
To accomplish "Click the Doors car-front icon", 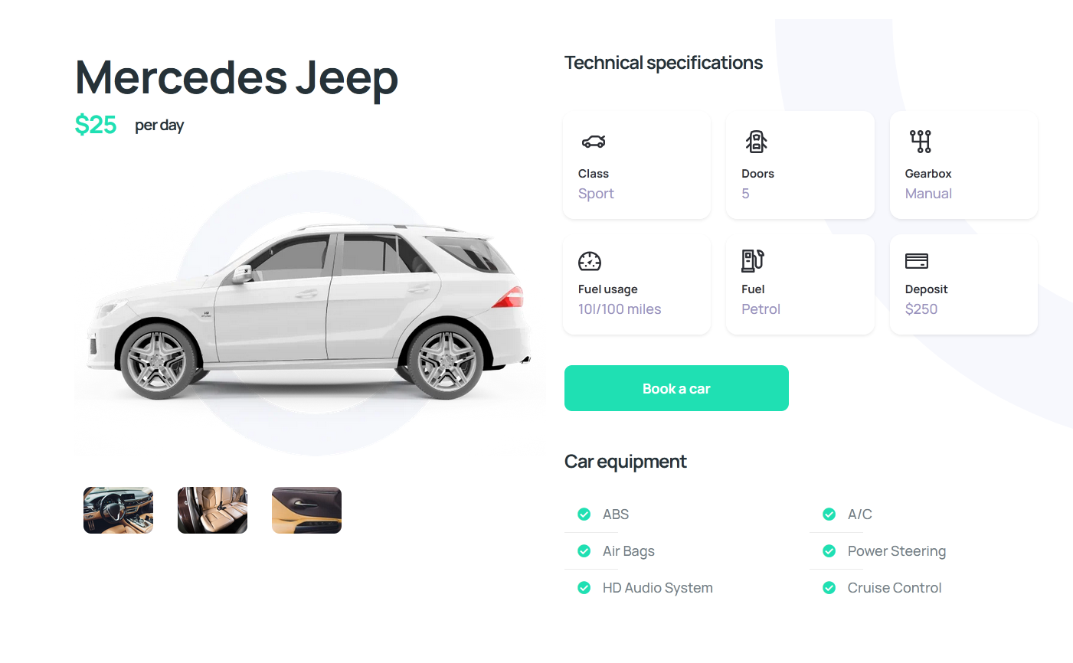I will tap(756, 142).
